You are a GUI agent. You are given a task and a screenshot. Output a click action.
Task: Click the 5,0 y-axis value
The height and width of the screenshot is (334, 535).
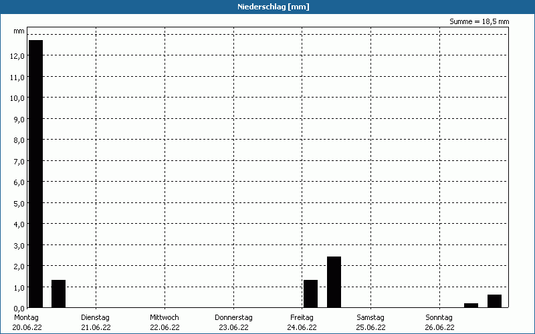point(19,204)
